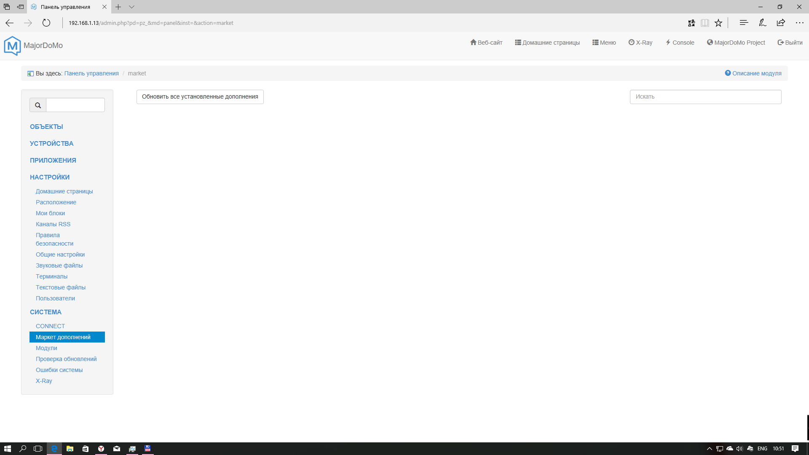Open Домашние страницы in the top navigation

[x=547, y=43]
